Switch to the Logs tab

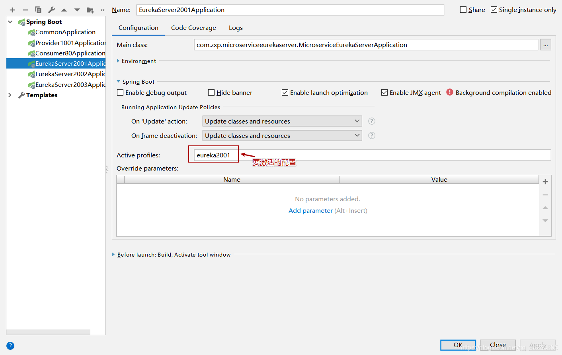(236, 28)
